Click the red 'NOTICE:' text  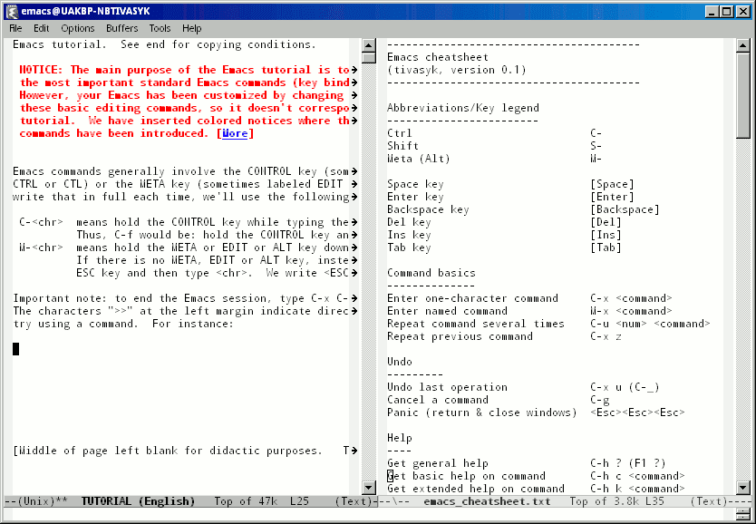click(42, 70)
